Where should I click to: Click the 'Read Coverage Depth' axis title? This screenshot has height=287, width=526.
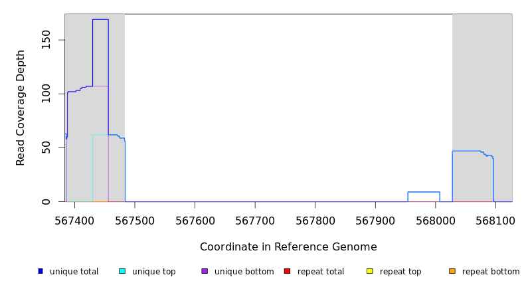click(x=21, y=108)
